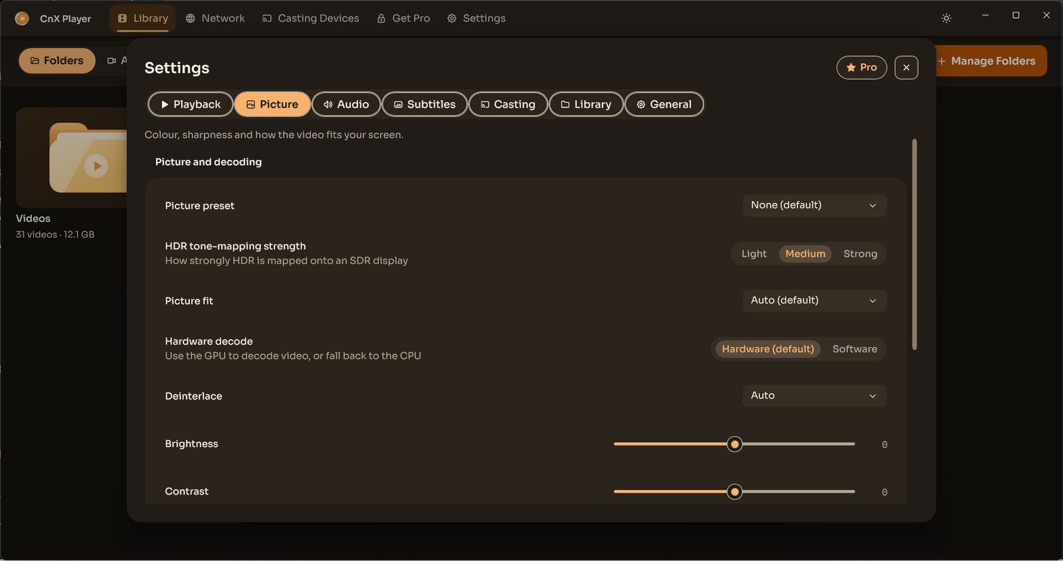The height and width of the screenshot is (561, 1063).
Task: Expand the Picture fit dropdown
Action: coord(815,301)
